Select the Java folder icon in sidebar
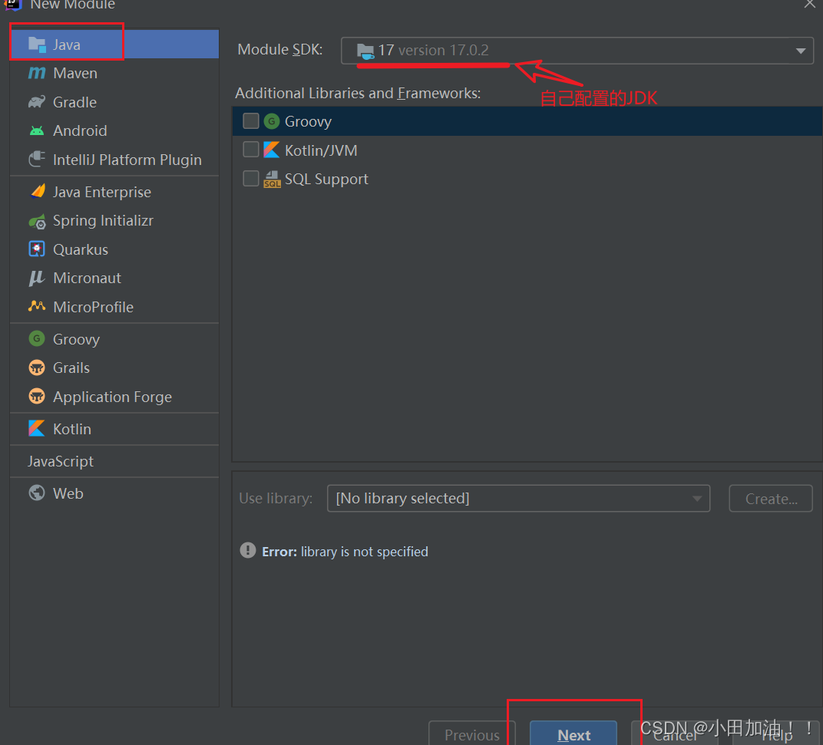Image resolution: width=823 pixels, height=745 pixels. [37, 45]
